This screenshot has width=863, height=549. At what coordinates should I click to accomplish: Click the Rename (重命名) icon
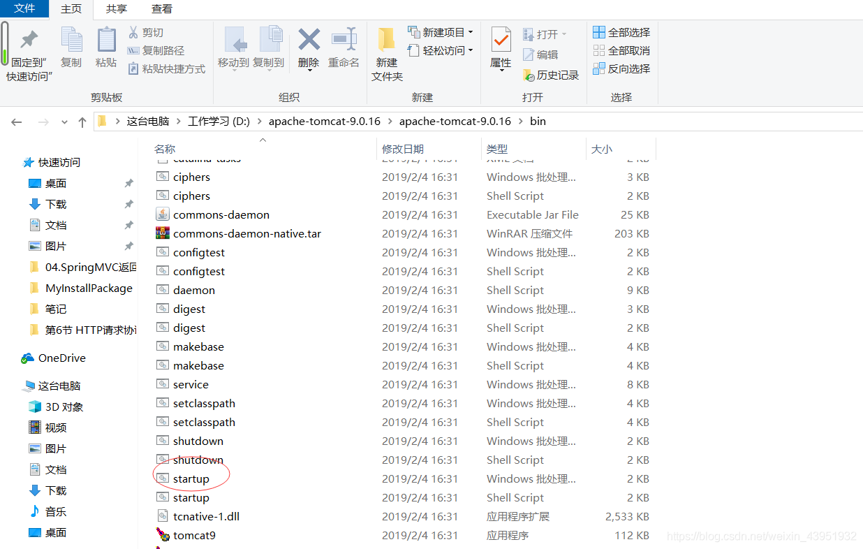click(x=344, y=39)
